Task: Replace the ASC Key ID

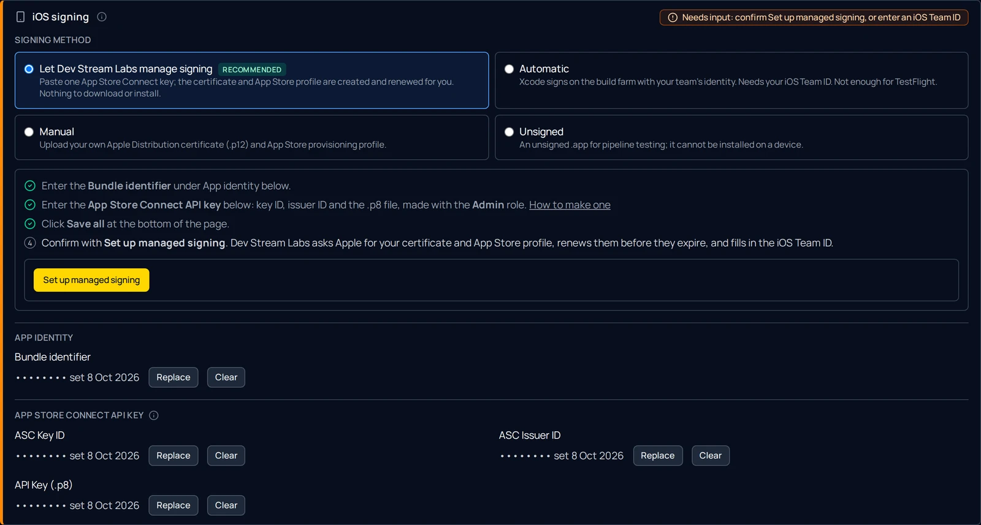Action: (174, 456)
